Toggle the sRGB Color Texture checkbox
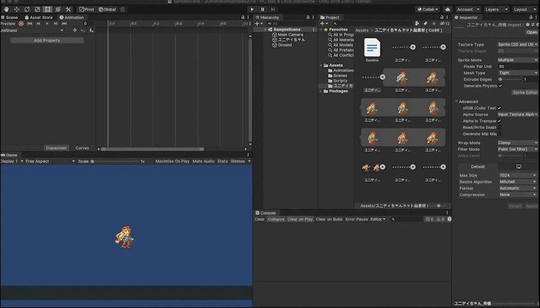The image size is (540, 308). pos(500,108)
